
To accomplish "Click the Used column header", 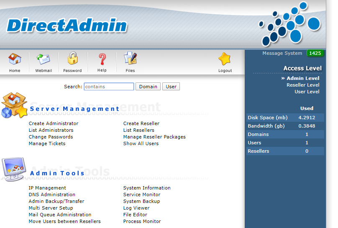I will pyautogui.click(x=307, y=108).
